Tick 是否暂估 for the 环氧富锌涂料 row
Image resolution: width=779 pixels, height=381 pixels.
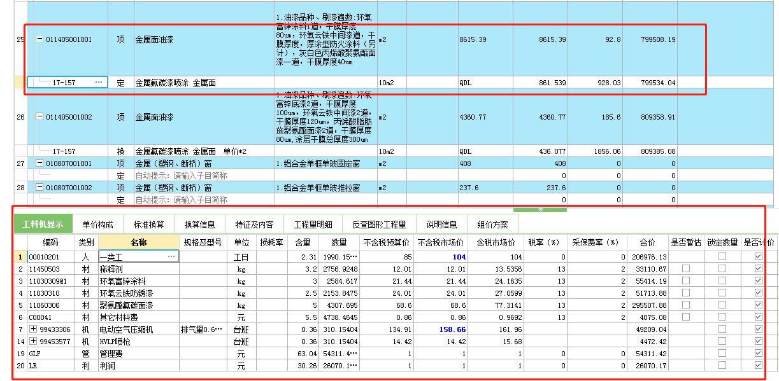click(x=686, y=281)
